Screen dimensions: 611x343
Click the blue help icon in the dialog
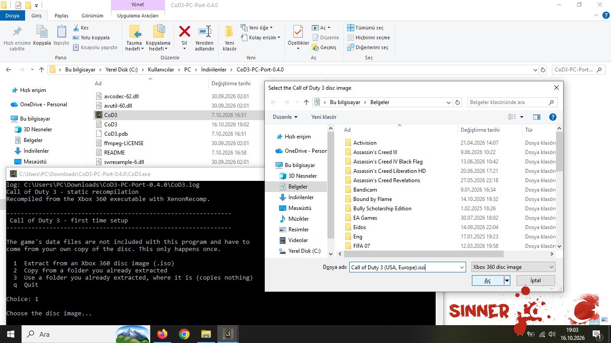click(552, 117)
